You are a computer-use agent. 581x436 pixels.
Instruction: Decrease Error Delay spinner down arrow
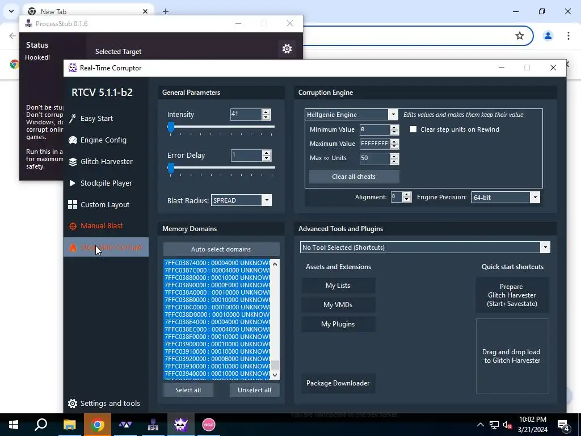(x=266, y=158)
